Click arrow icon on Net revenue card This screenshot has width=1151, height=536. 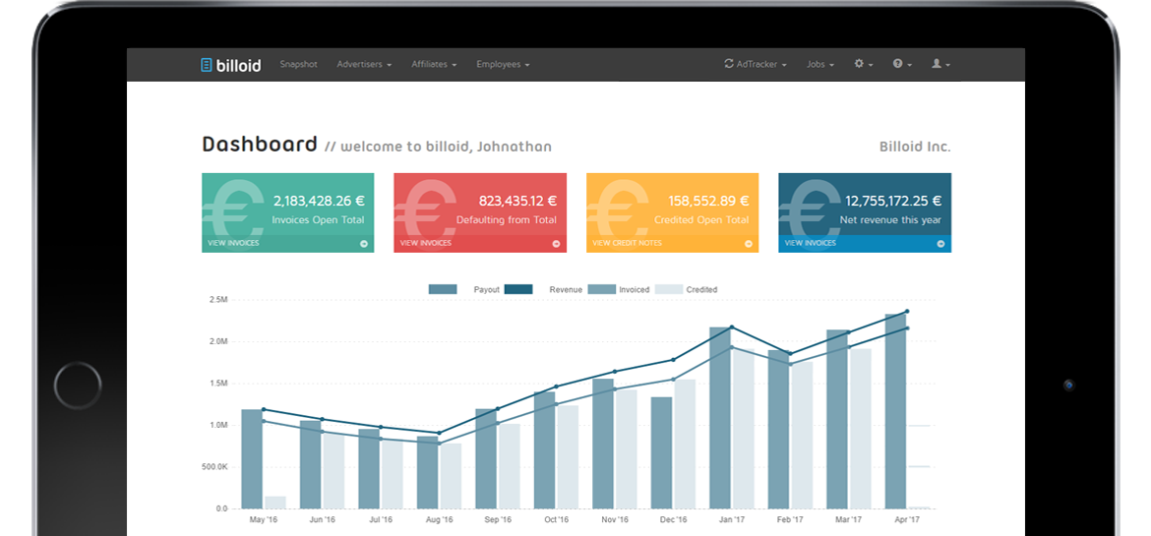pyautogui.click(x=940, y=243)
